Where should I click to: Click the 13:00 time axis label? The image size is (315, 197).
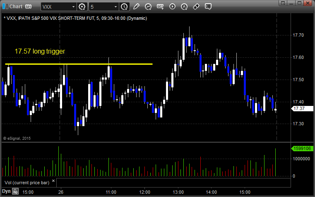click(178, 192)
